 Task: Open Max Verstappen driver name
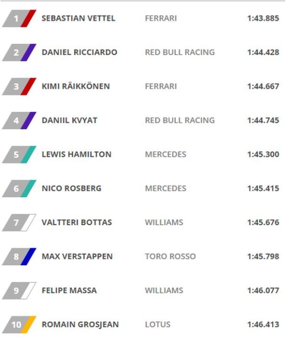pos(77,257)
